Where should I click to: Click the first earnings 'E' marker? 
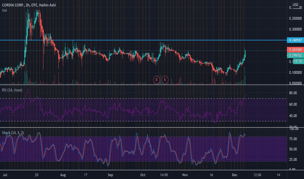pyautogui.click(x=157, y=80)
